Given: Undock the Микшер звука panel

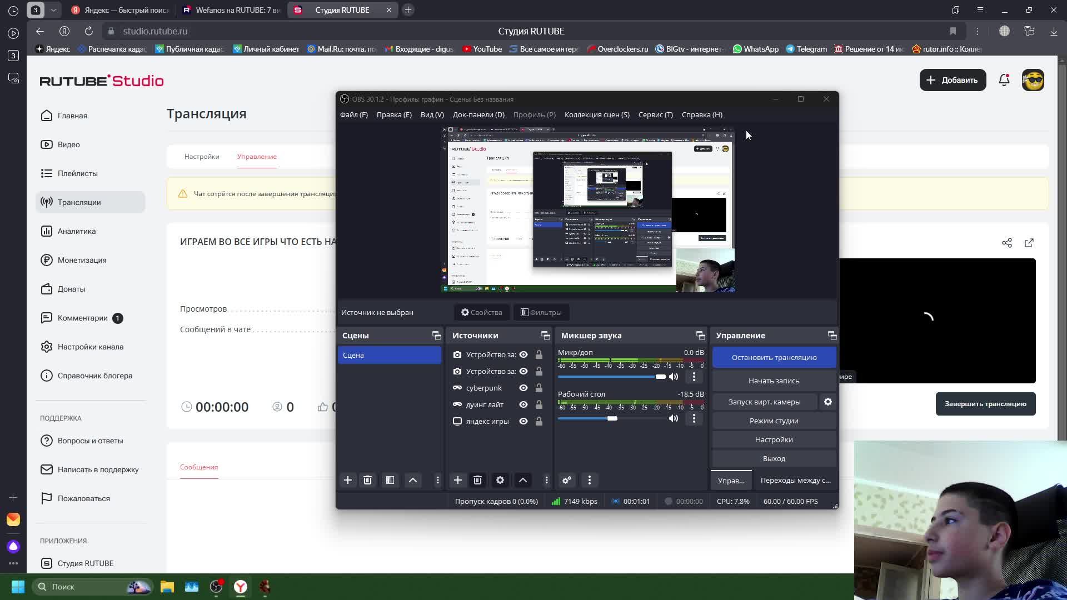Looking at the screenshot, I should [700, 336].
